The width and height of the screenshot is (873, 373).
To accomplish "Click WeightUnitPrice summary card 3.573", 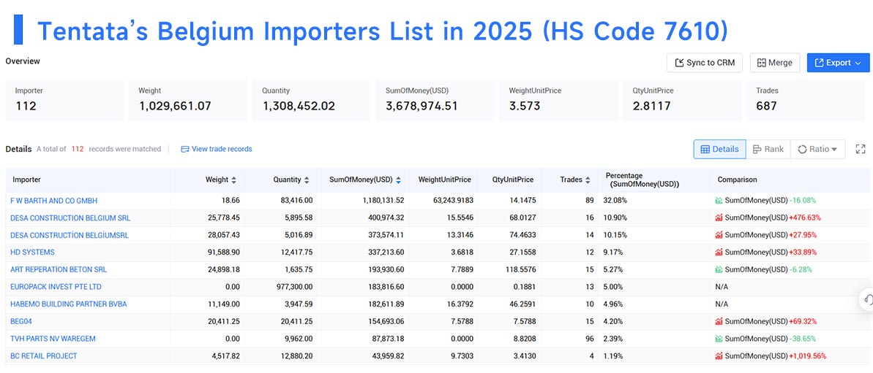I will click(x=559, y=100).
